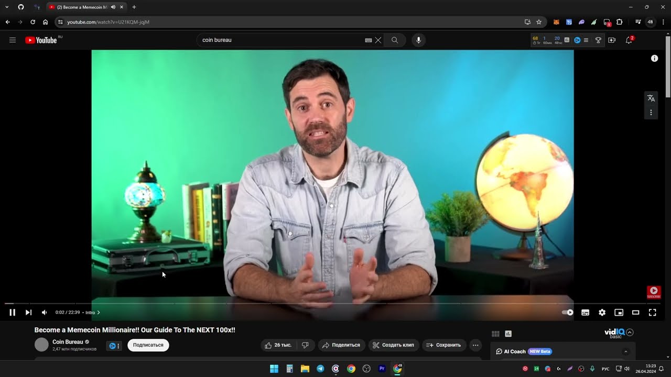Click the YouTube address bar URL
Image resolution: width=671 pixels, height=377 pixels.
(109, 22)
